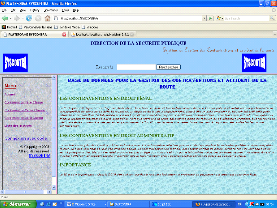Click the show desktop quick launch icon

click(42, 204)
